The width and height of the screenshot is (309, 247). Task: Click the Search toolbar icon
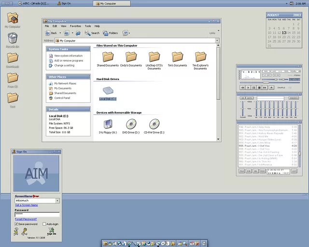(92, 33)
